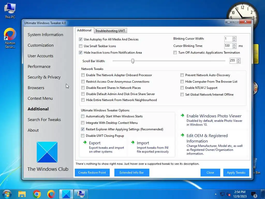The image size is (265, 199).
Task: Switch to Troubleshooting UWT tab
Action: [x=110, y=31]
